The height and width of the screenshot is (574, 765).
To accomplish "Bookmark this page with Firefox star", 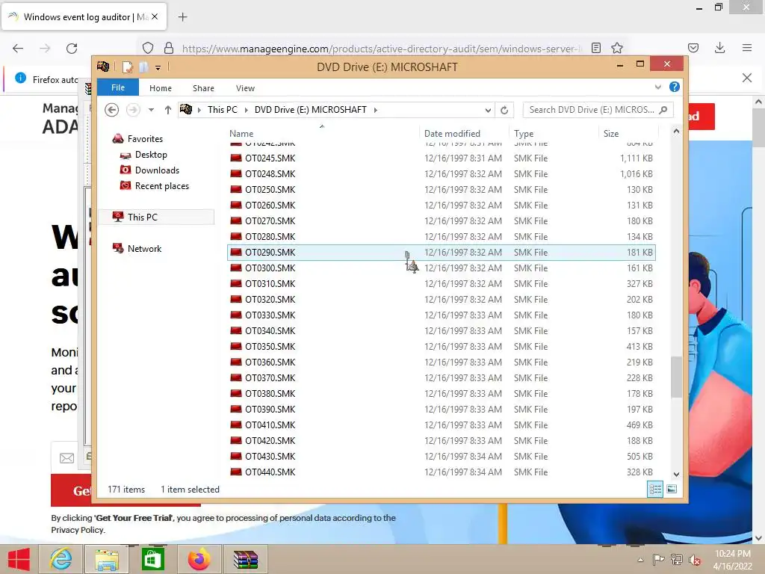I will click(x=616, y=48).
